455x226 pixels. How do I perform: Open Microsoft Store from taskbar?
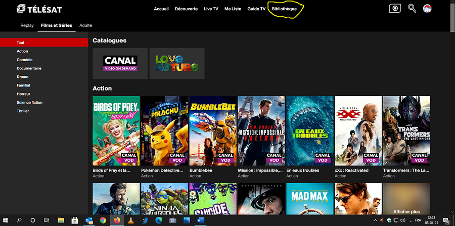tap(75, 220)
